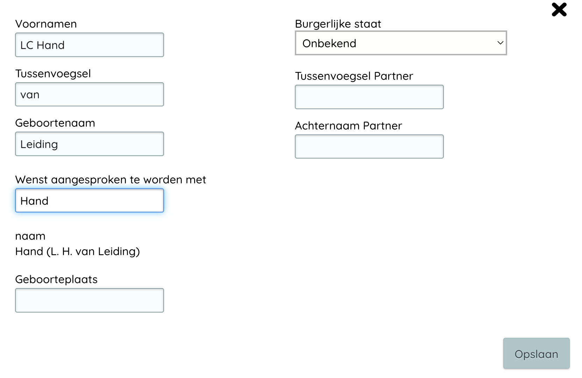This screenshot has height=378, width=582.
Task: Click the empty Tussenvoegsel Partner field
Action: [369, 97]
